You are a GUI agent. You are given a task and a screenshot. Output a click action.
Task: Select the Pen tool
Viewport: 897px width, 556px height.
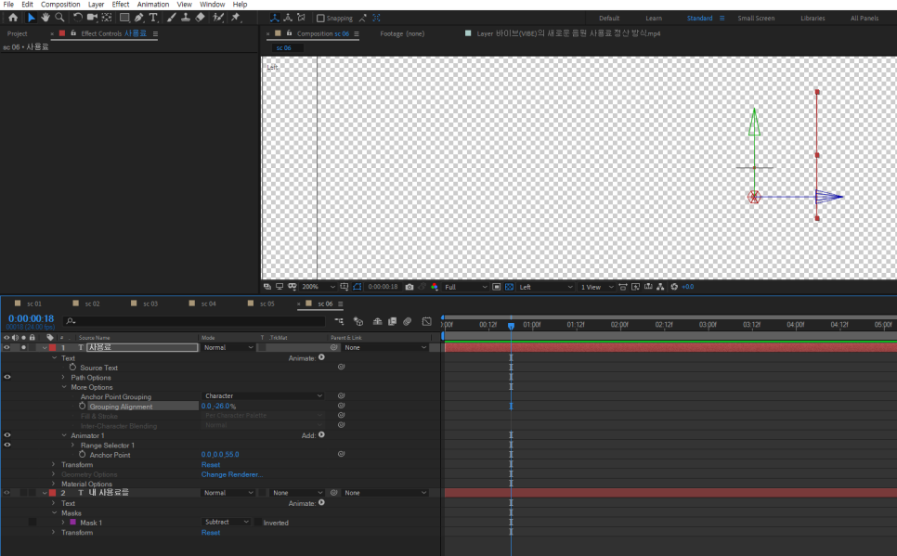click(x=139, y=18)
